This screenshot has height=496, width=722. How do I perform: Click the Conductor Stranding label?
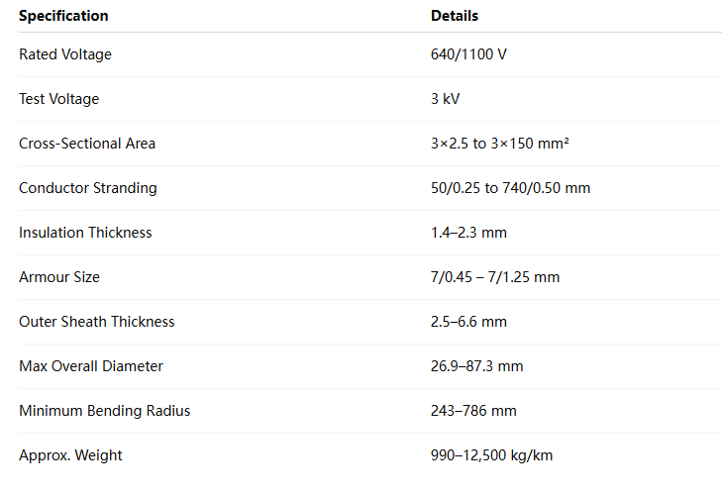(88, 188)
